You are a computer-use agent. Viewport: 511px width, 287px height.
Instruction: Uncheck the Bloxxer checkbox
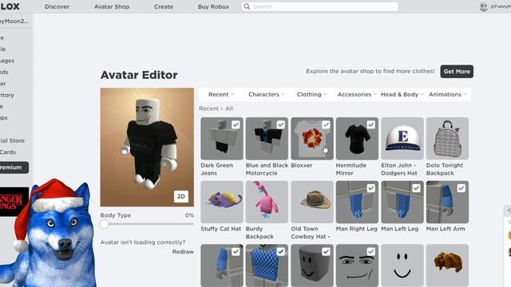[326, 124]
